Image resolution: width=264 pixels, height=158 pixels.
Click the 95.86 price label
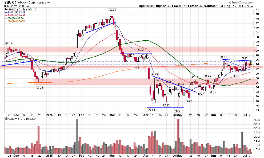245,57
